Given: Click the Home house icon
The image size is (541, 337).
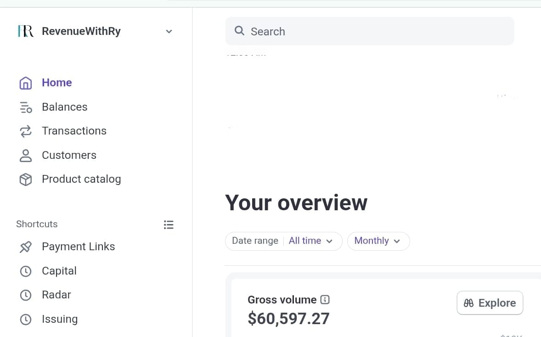Looking at the screenshot, I should (x=26, y=83).
